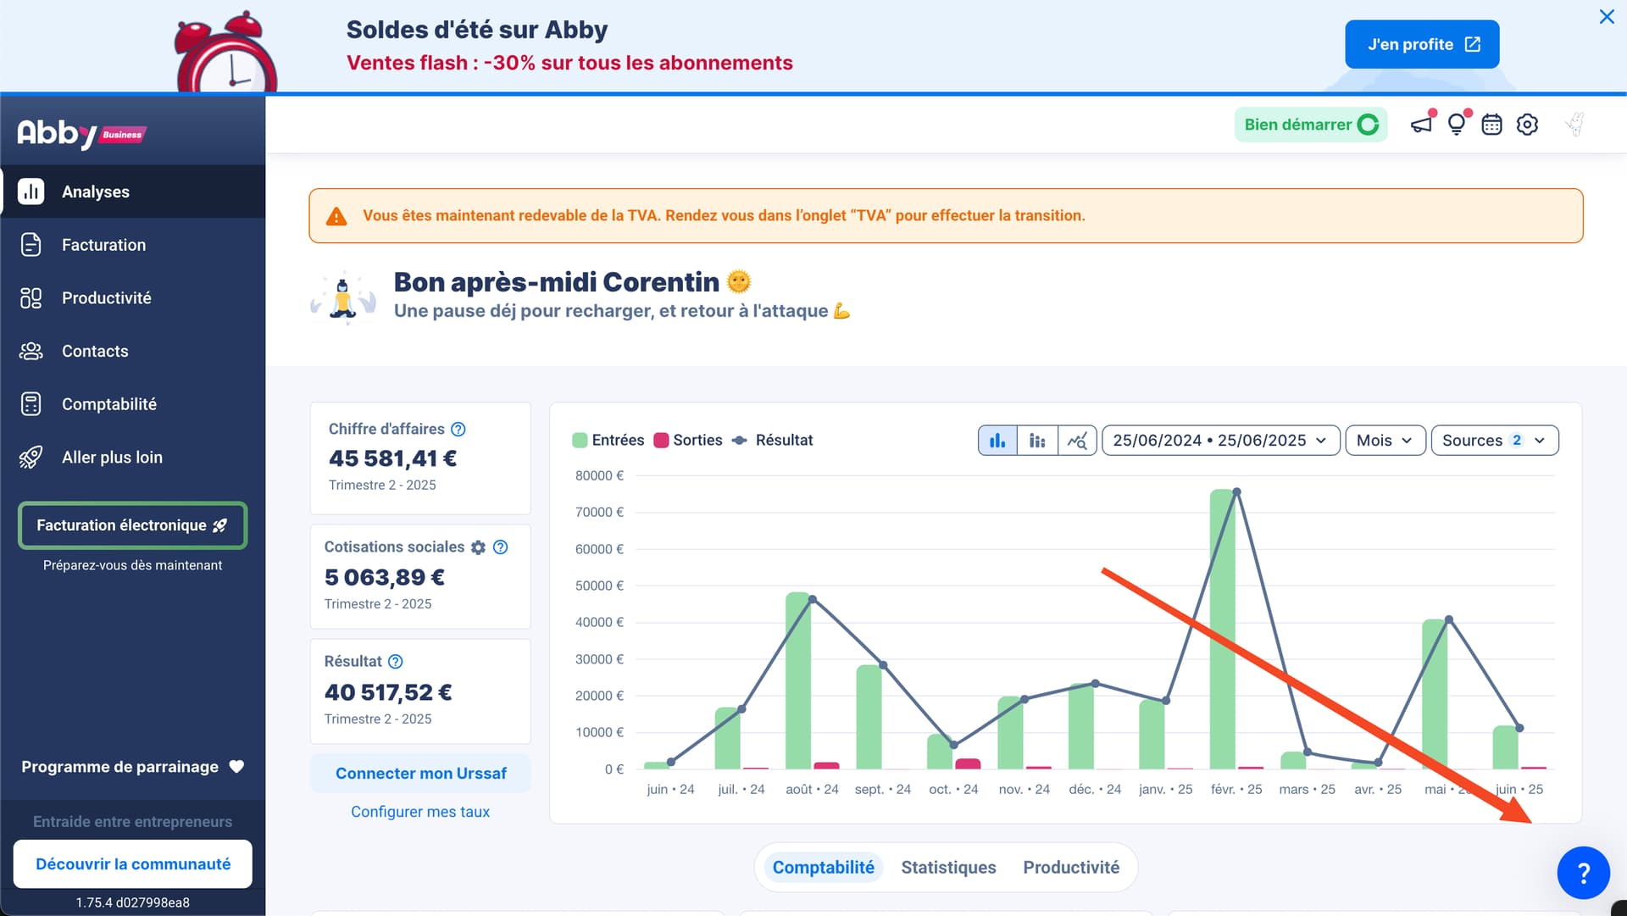Click the Comptabilité calculator icon

(31, 404)
